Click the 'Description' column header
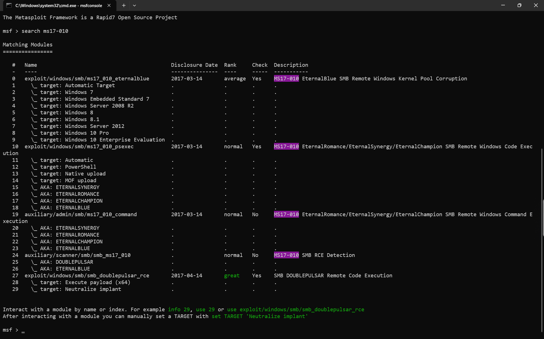The height and width of the screenshot is (339, 544). 291,65
